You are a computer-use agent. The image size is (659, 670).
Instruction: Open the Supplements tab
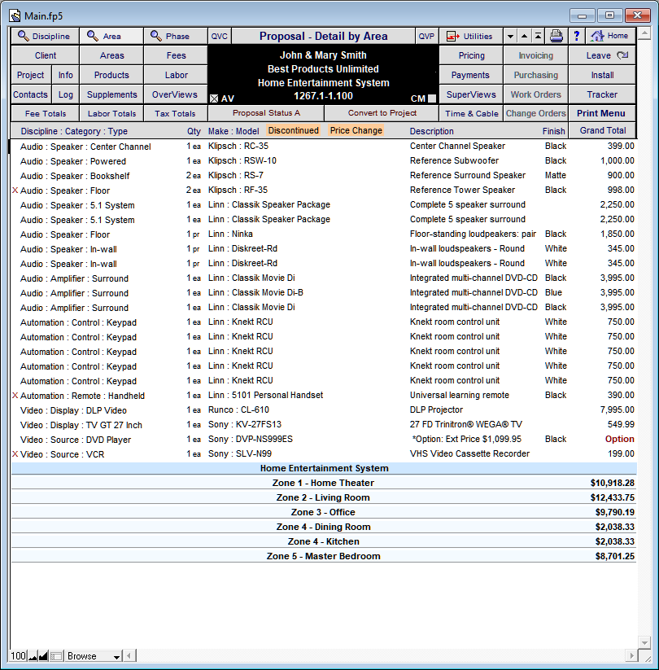(x=111, y=94)
